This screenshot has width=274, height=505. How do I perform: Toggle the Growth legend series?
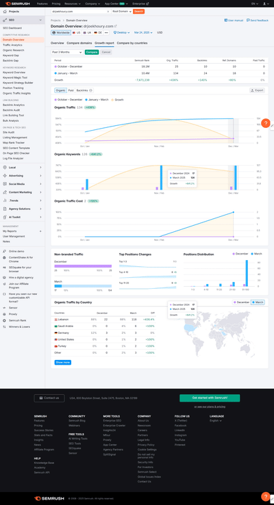[117, 100]
